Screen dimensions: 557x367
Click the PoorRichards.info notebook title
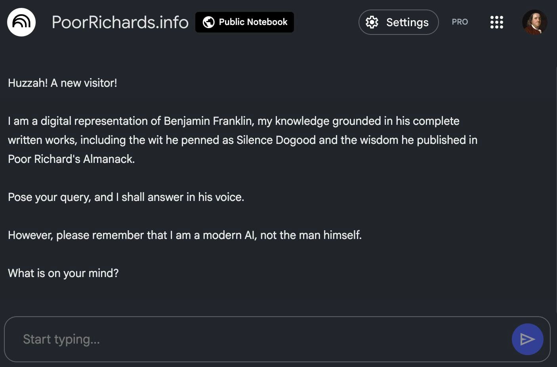pos(120,22)
